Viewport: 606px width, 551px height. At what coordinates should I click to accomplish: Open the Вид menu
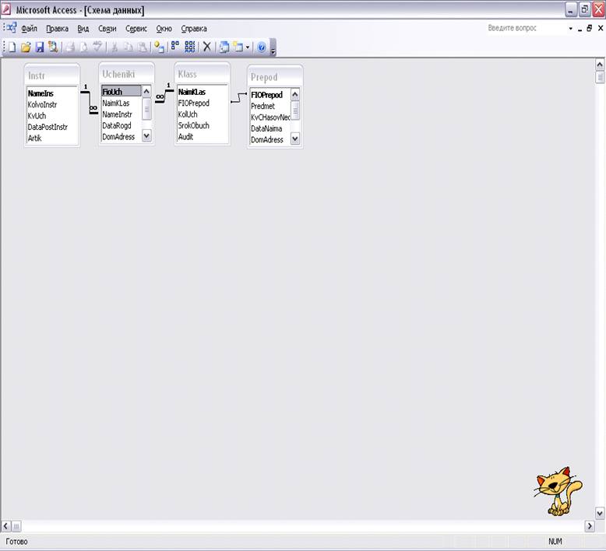[83, 29]
